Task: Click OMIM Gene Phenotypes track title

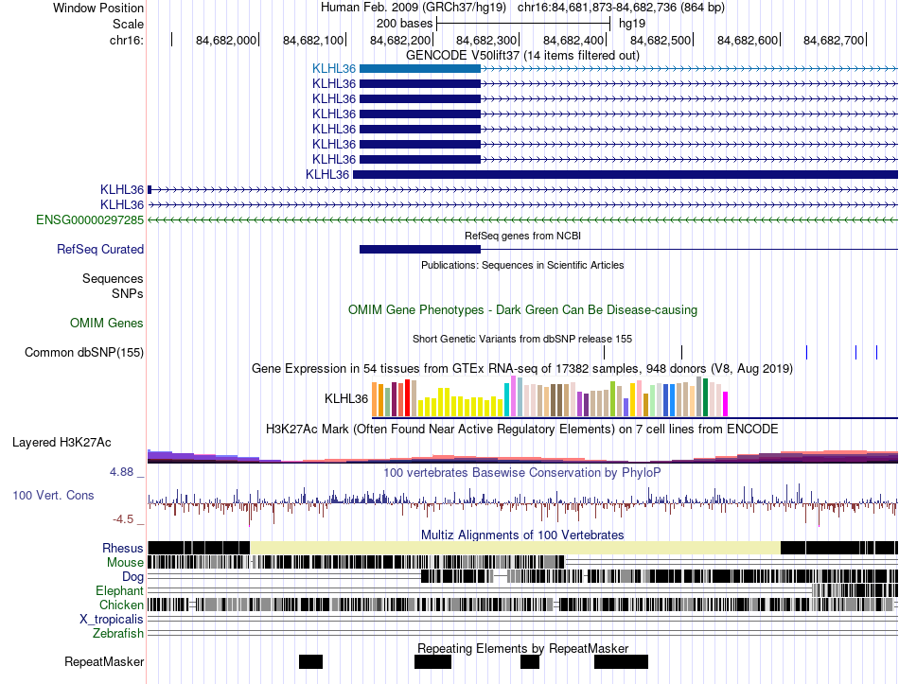Action: 522,310
